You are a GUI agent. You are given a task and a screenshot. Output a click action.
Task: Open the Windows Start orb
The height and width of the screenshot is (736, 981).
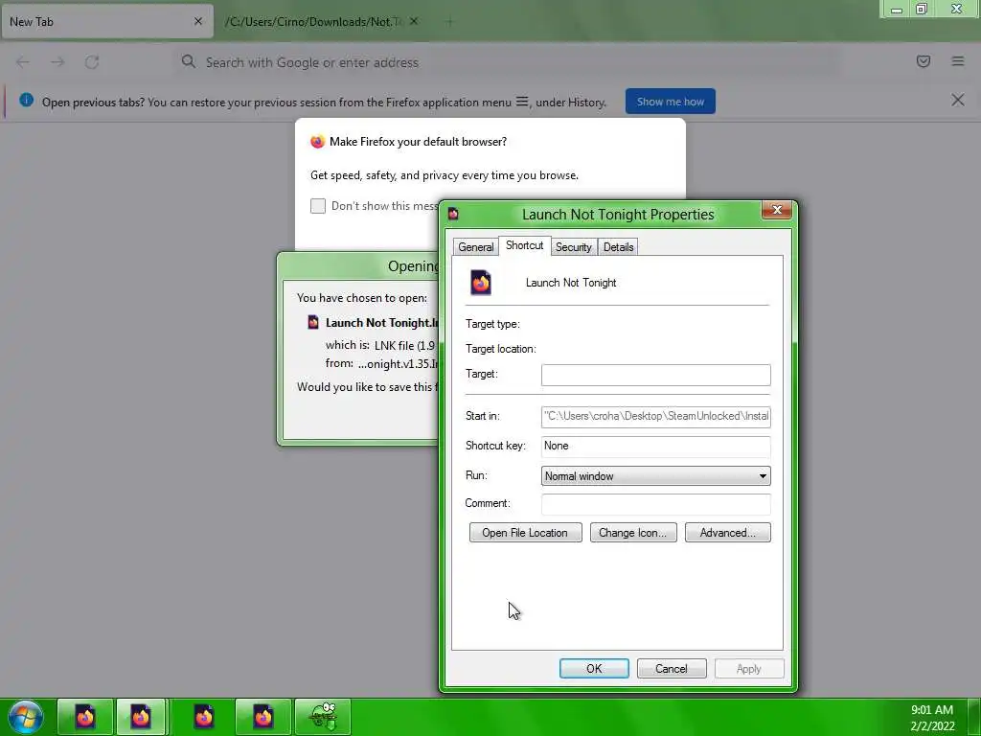[26, 717]
